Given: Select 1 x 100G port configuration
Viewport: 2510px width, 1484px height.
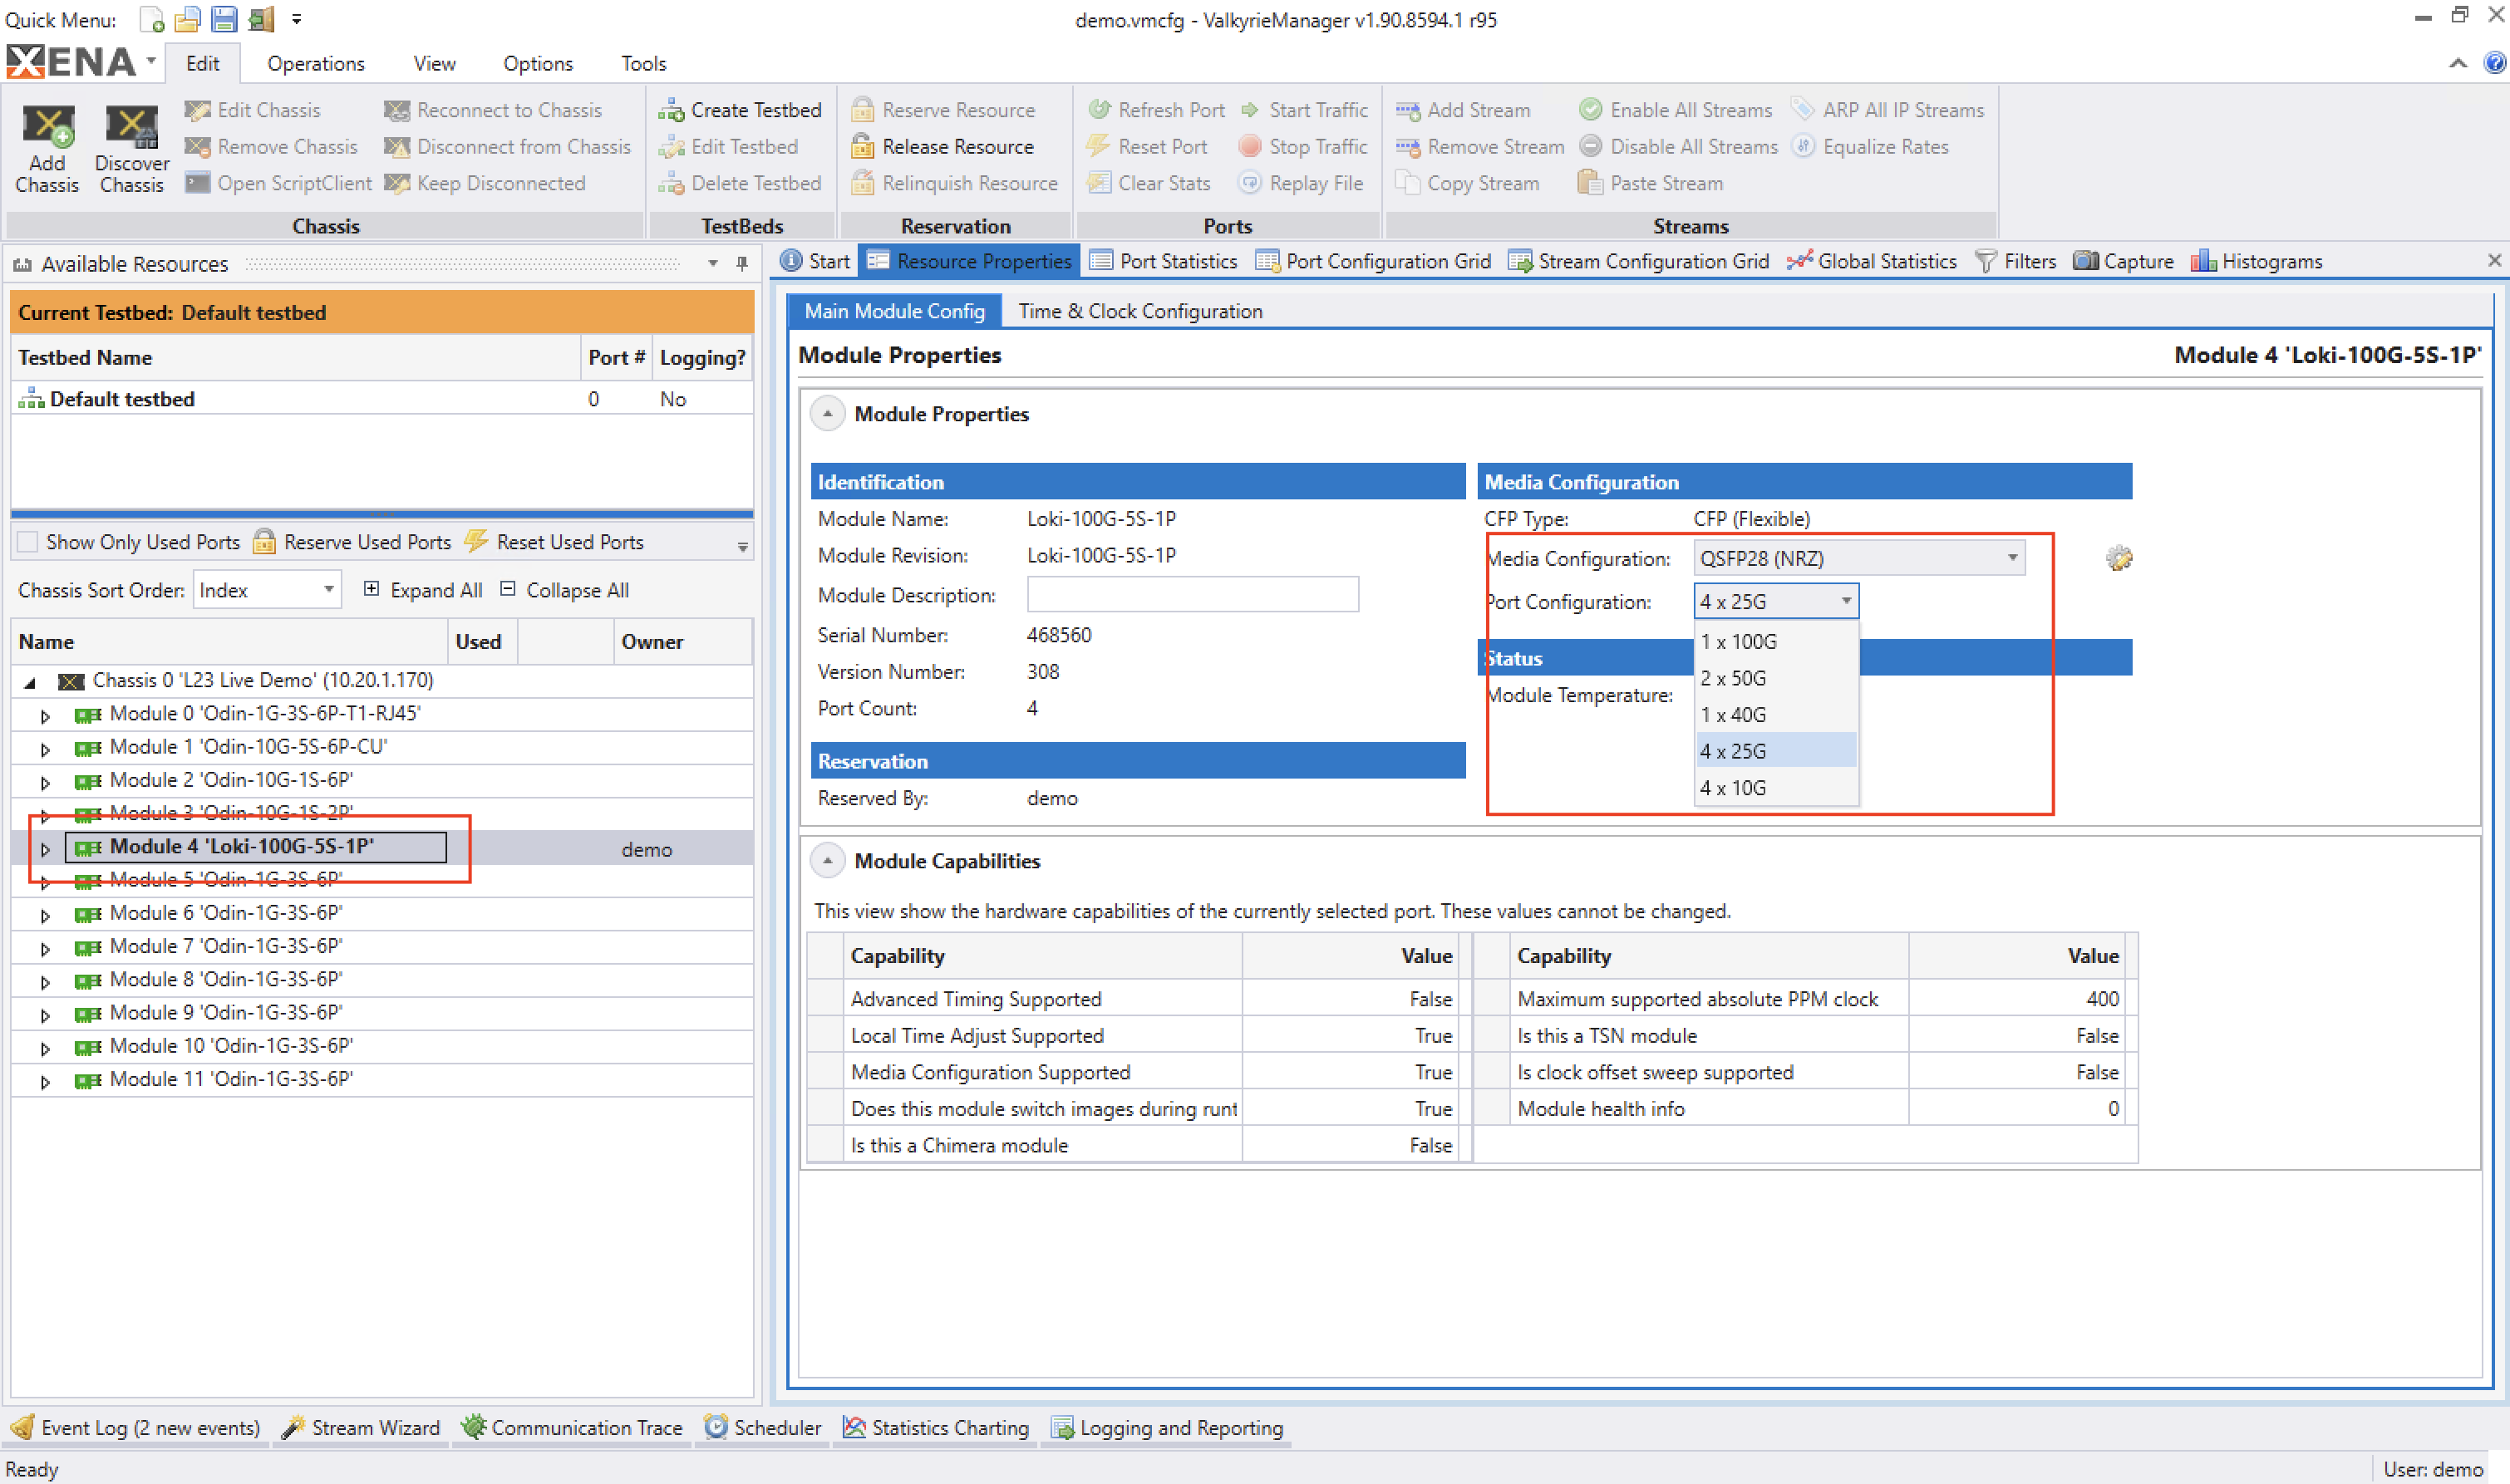Looking at the screenshot, I should click(x=1776, y=642).
